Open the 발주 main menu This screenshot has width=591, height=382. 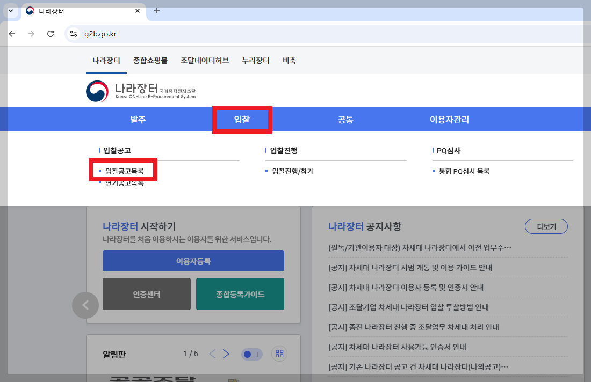[x=138, y=120]
